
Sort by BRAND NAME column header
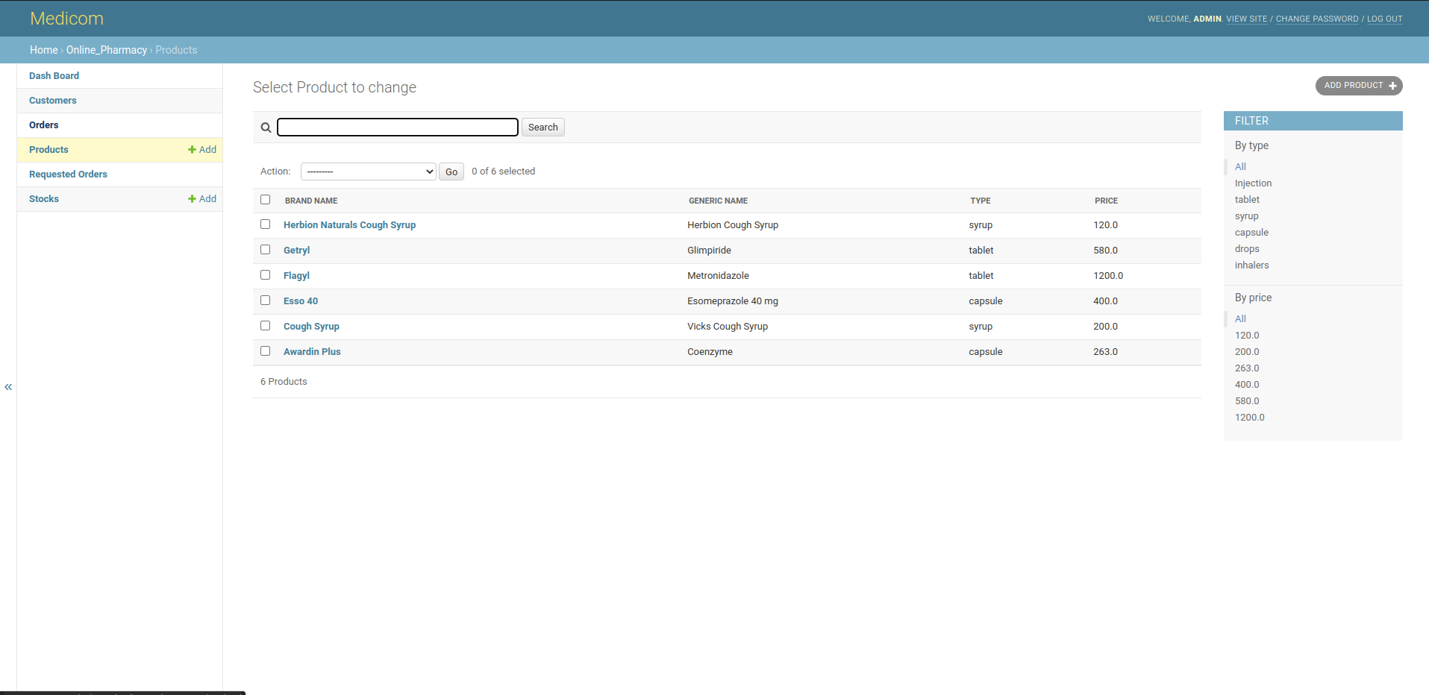coord(311,201)
